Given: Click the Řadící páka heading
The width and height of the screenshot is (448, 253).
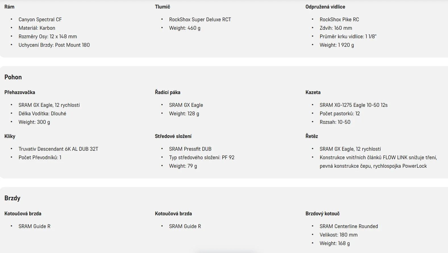Looking at the screenshot, I should pos(168,92).
